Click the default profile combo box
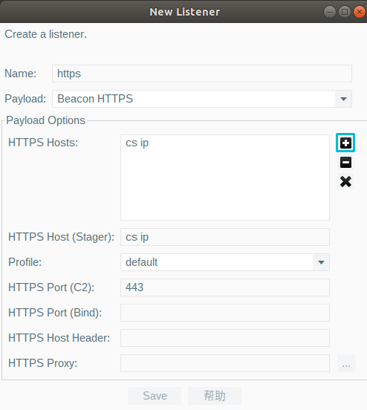This screenshot has width=367, height=410. point(225,262)
